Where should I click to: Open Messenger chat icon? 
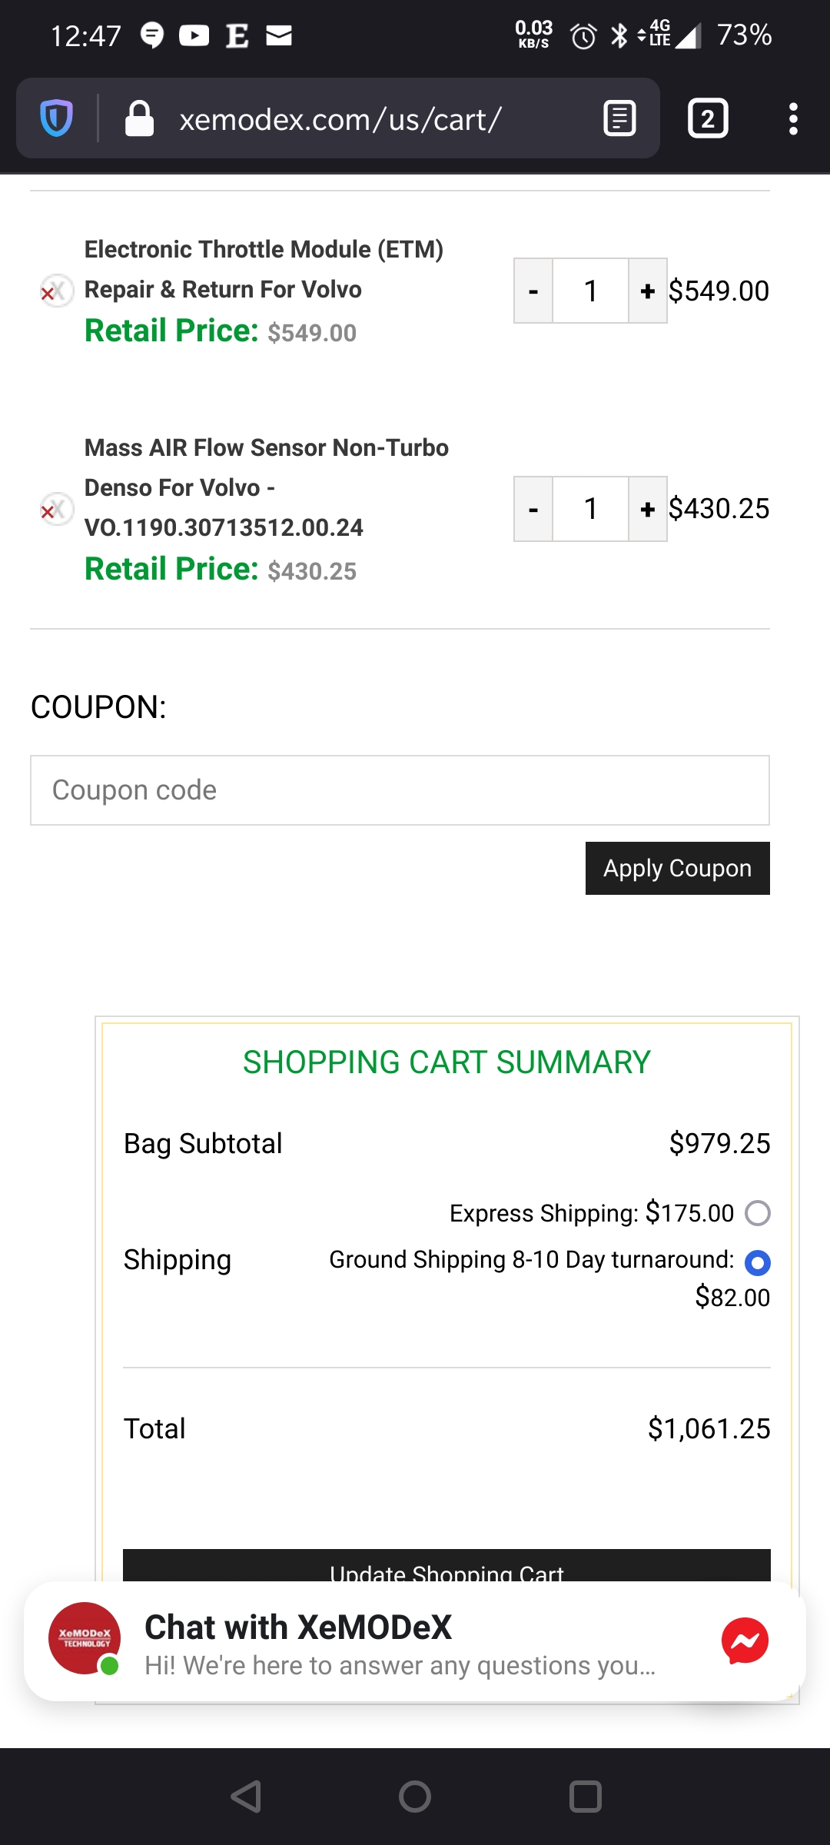click(x=745, y=1641)
